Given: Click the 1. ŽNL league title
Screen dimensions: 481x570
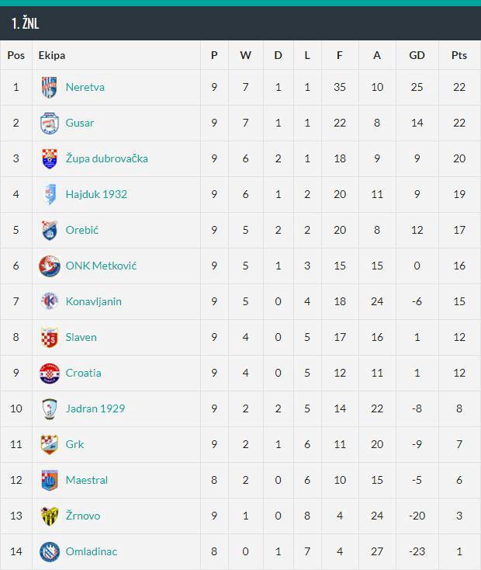Looking at the screenshot, I should pos(26,24).
